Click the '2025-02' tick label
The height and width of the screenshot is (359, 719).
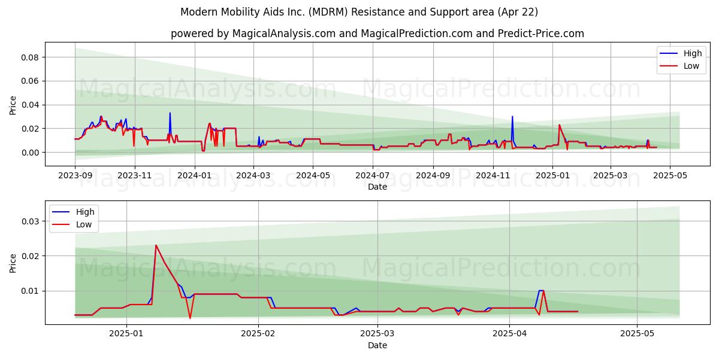[x=258, y=334]
